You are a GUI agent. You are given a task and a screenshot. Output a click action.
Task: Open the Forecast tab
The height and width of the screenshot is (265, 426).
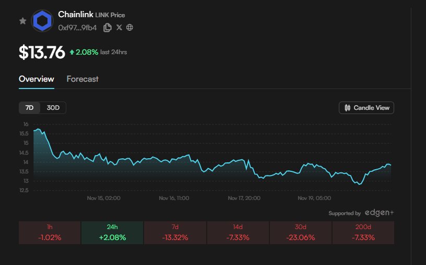(x=82, y=79)
